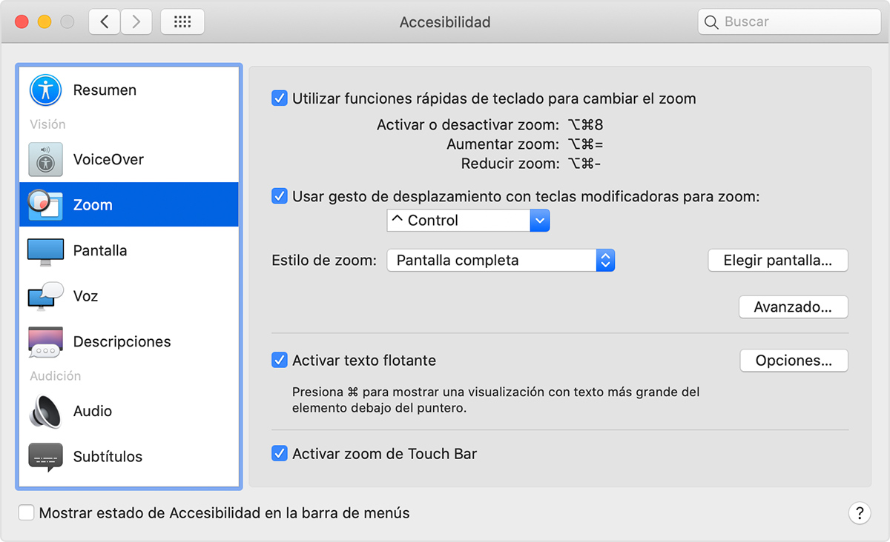The height and width of the screenshot is (542, 890).
Task: Click the grid view icon in toolbar
Action: pos(182,21)
